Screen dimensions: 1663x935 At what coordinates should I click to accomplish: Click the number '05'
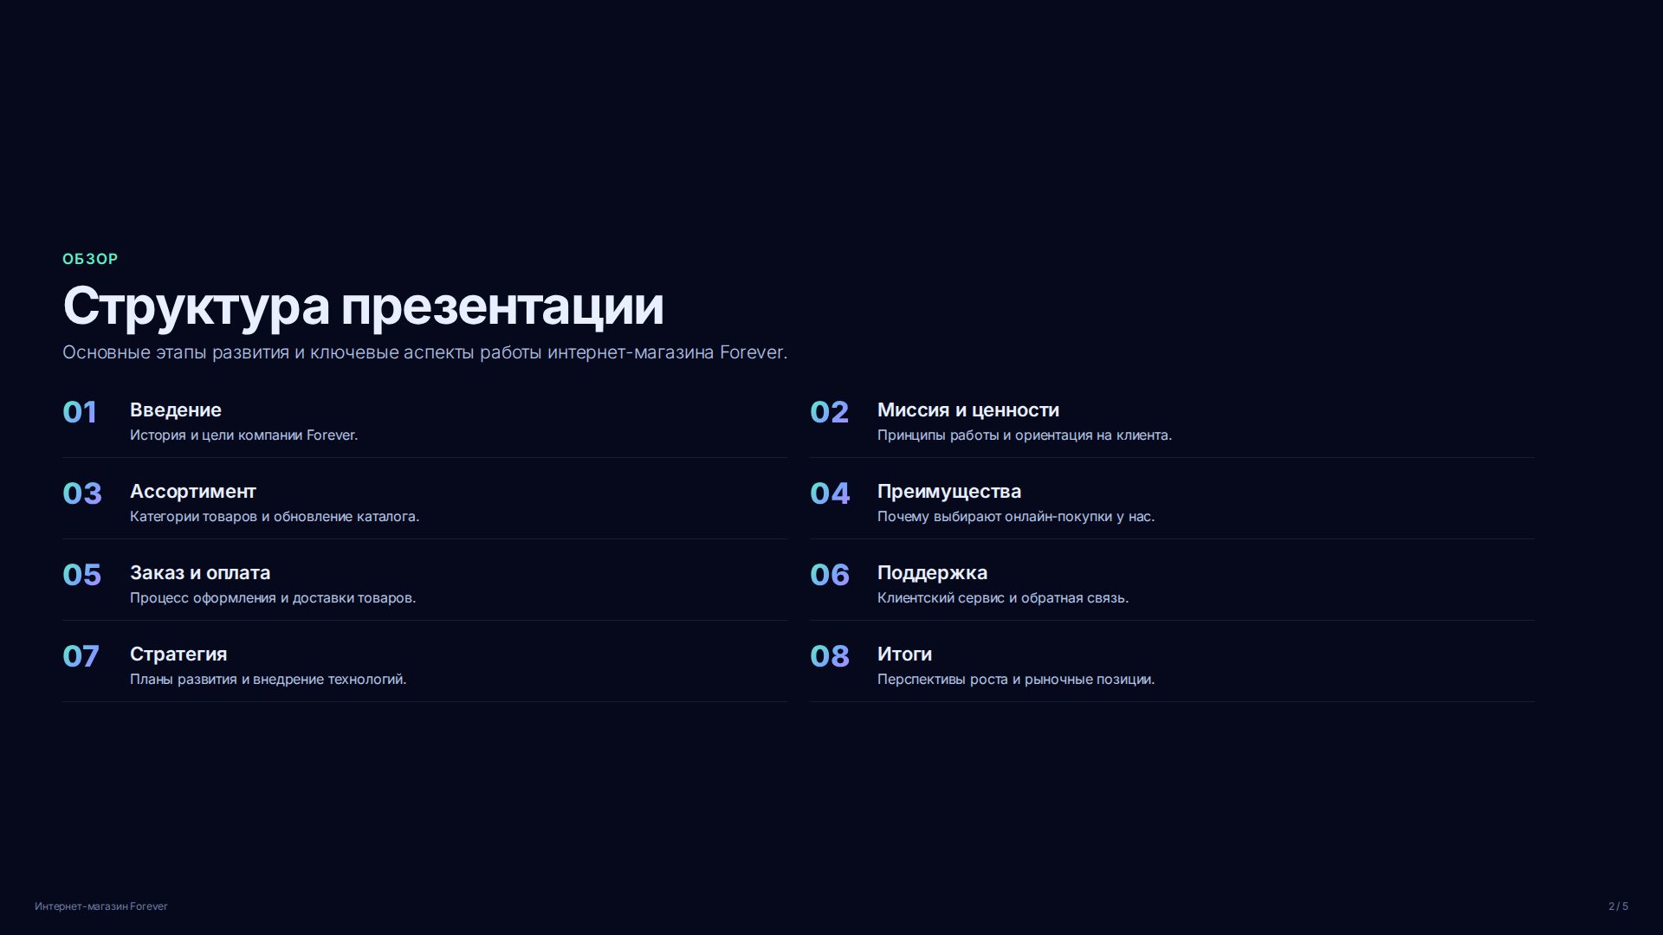click(81, 575)
